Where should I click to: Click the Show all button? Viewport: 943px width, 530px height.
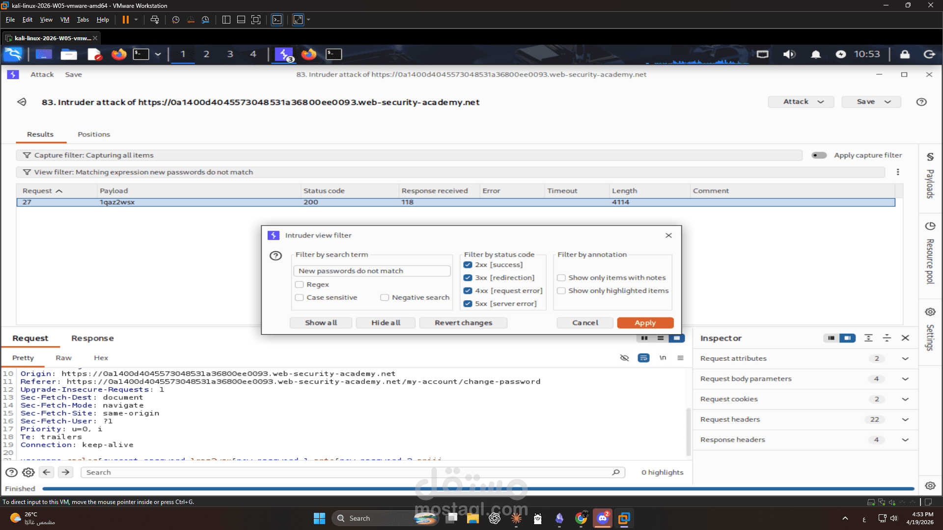pos(321,323)
